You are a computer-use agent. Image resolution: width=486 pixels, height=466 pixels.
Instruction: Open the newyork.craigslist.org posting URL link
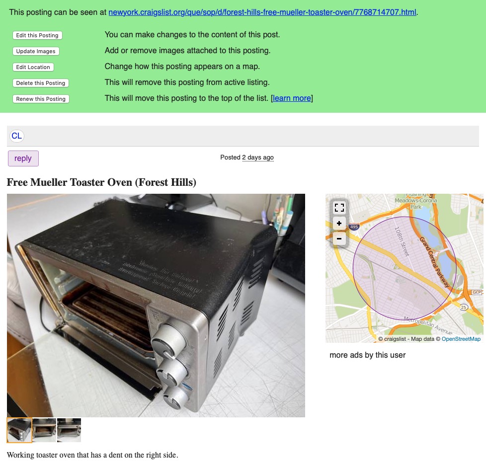[262, 12]
